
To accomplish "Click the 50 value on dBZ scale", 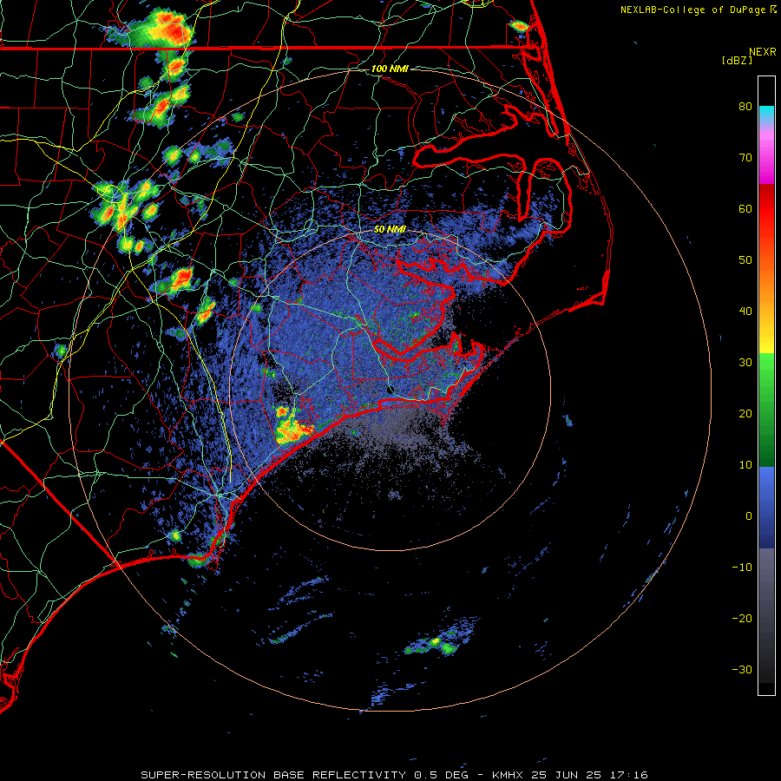I will (745, 260).
